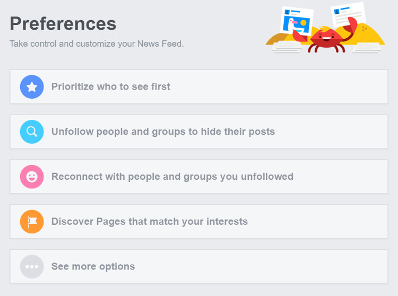Click the News Feed subtitle text
Image resolution: width=398 pixels, height=296 pixels.
click(x=97, y=44)
